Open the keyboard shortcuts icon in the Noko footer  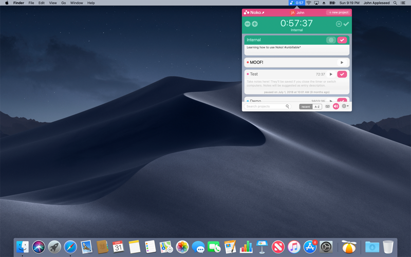coord(328,106)
